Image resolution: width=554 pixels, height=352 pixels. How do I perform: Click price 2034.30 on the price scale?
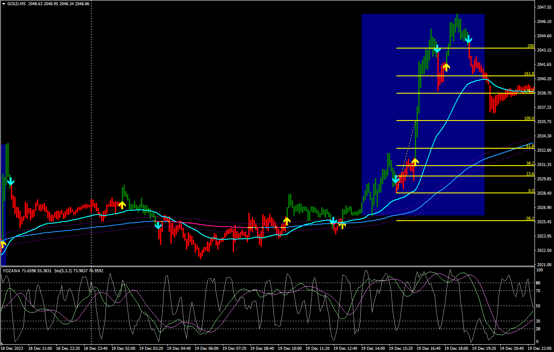point(544,136)
